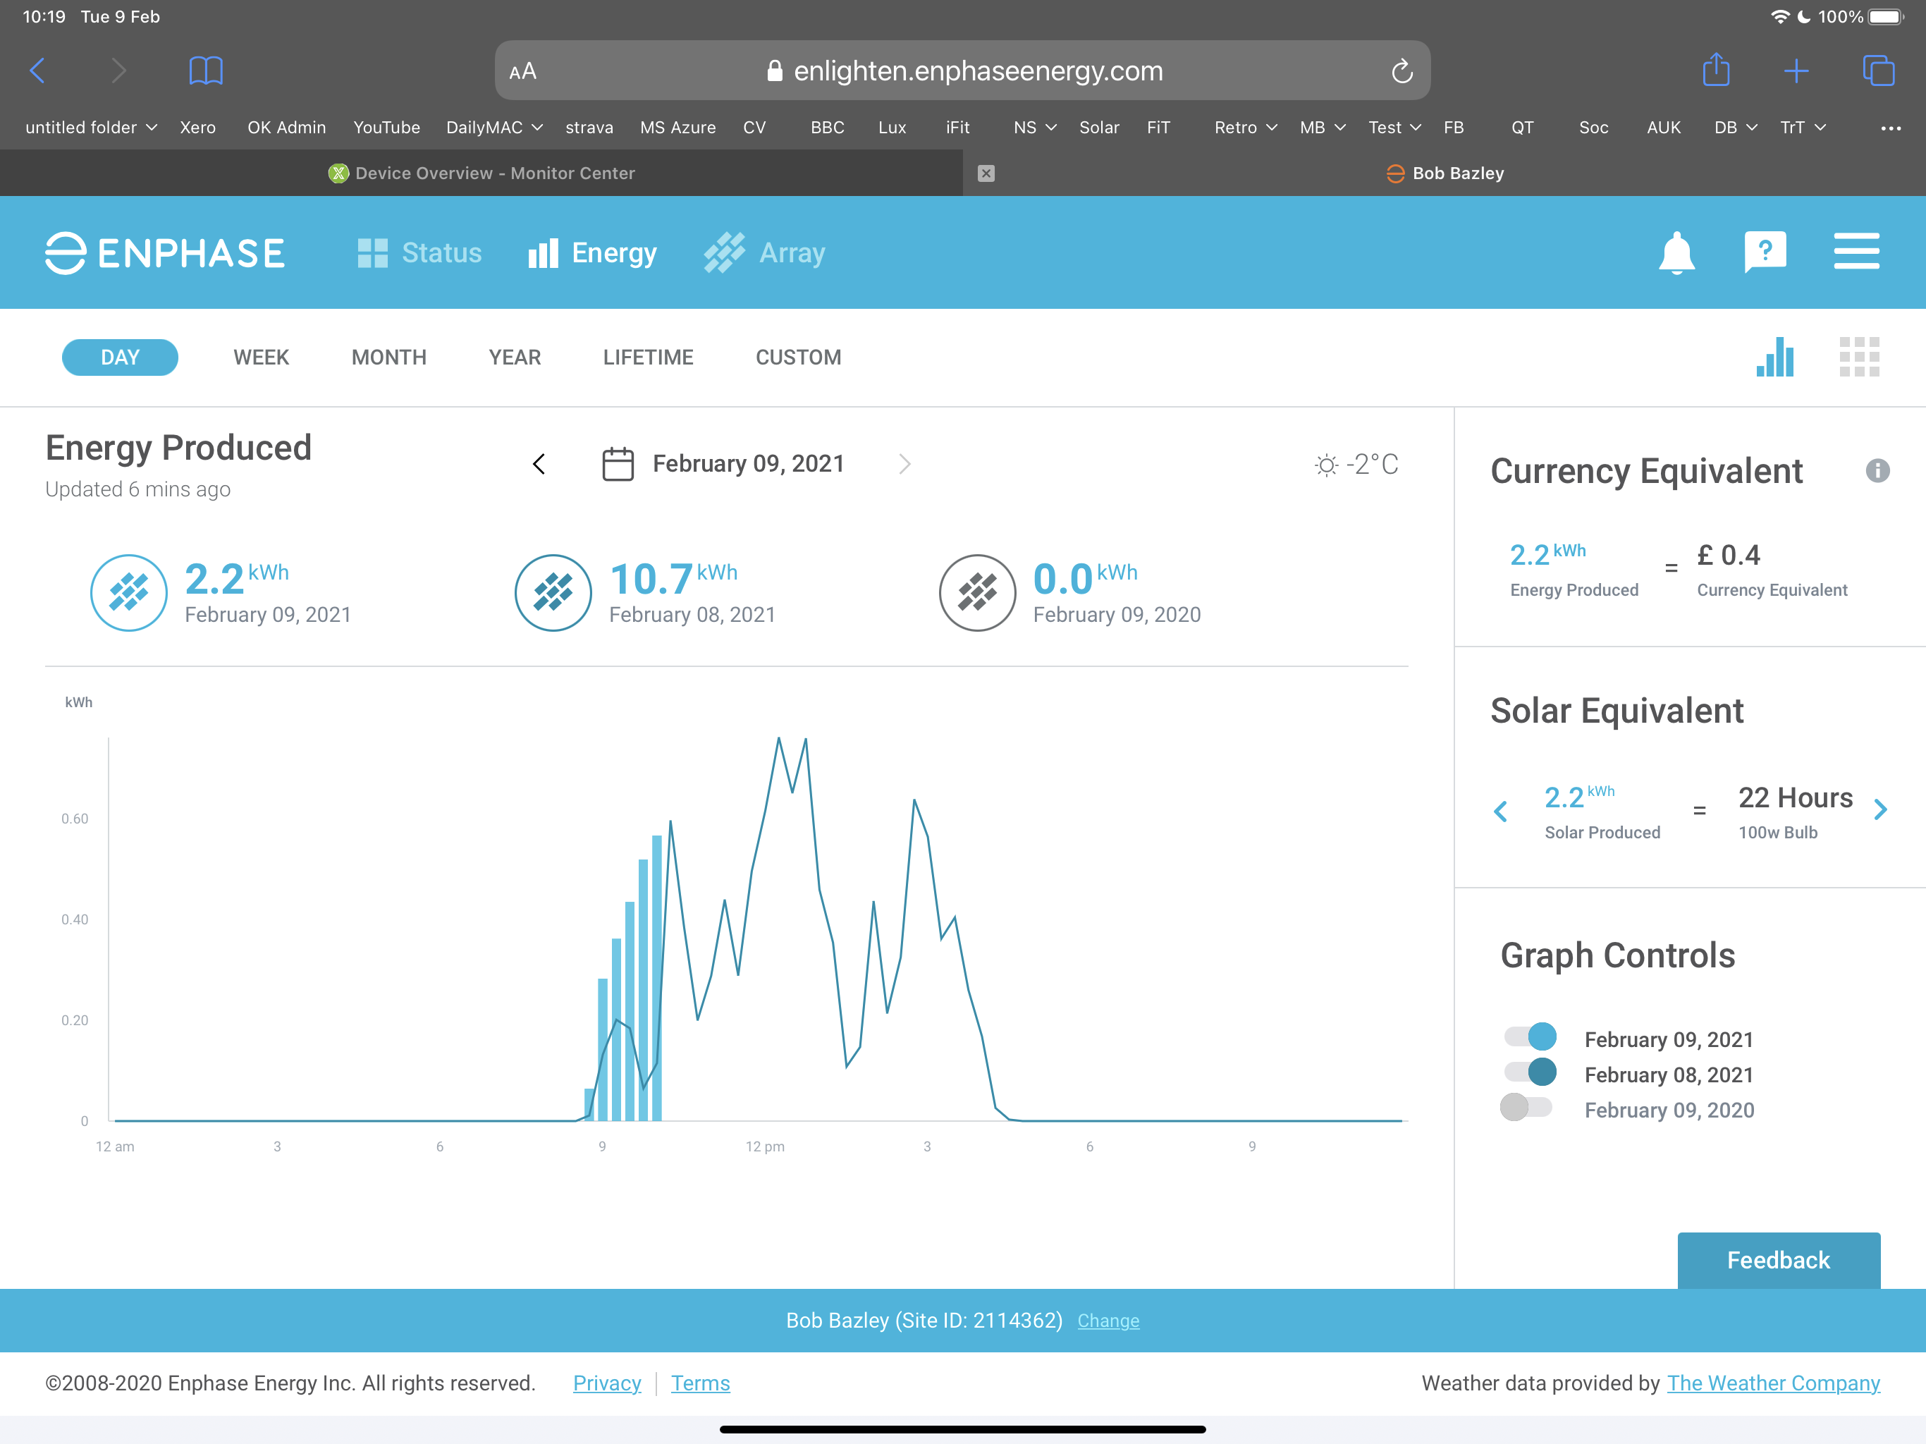1926x1444 pixels.
Task: Open help question bubble icon
Action: (x=1765, y=252)
